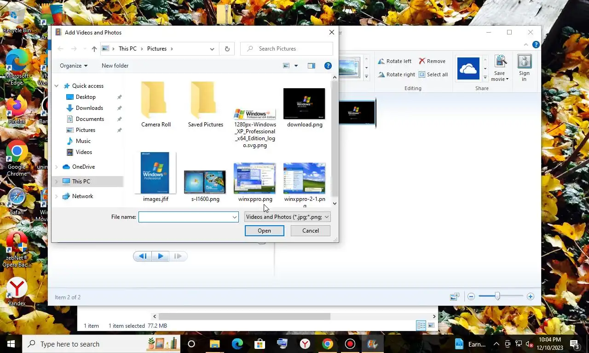Screen dimensions: 589x353
Task: Click Pictures in the address breadcrumb
Action: [x=157, y=49]
